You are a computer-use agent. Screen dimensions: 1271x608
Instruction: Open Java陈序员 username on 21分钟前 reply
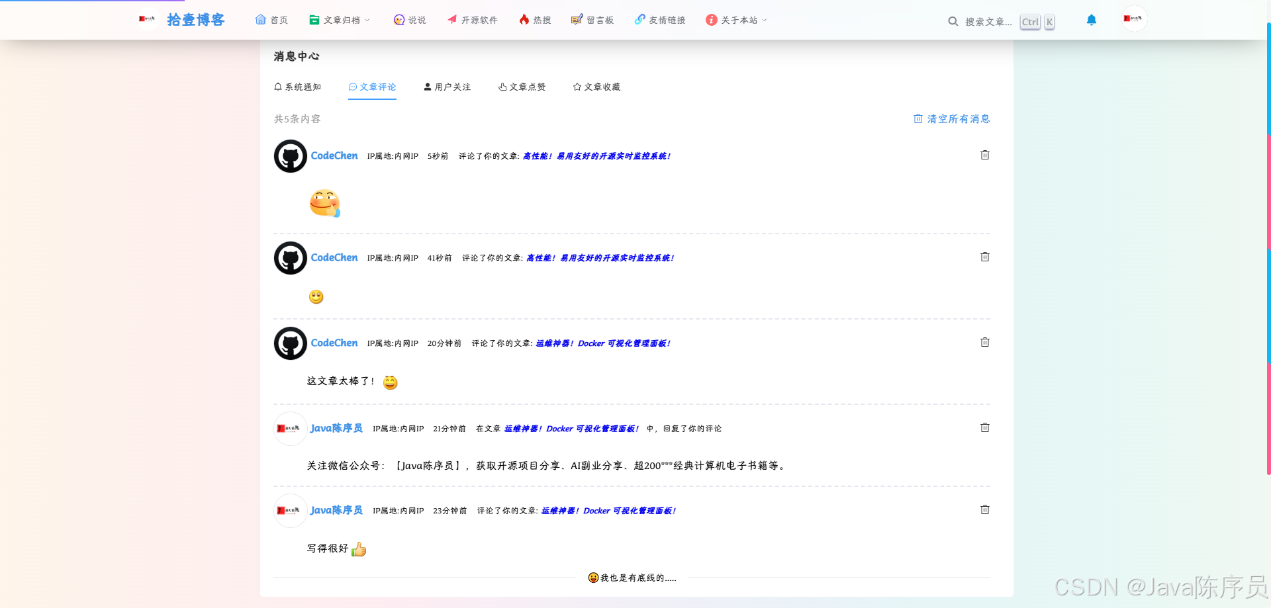[x=337, y=428]
